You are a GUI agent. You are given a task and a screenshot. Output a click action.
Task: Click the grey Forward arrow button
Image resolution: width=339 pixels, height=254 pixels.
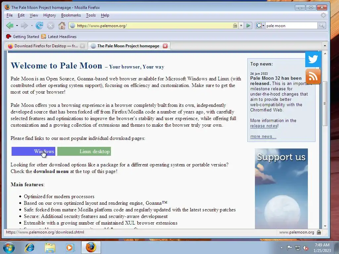coord(24,26)
